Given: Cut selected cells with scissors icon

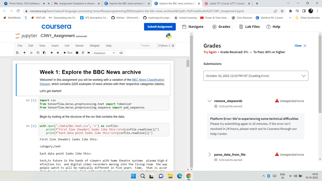Looking at the screenshot, I should [31, 53].
